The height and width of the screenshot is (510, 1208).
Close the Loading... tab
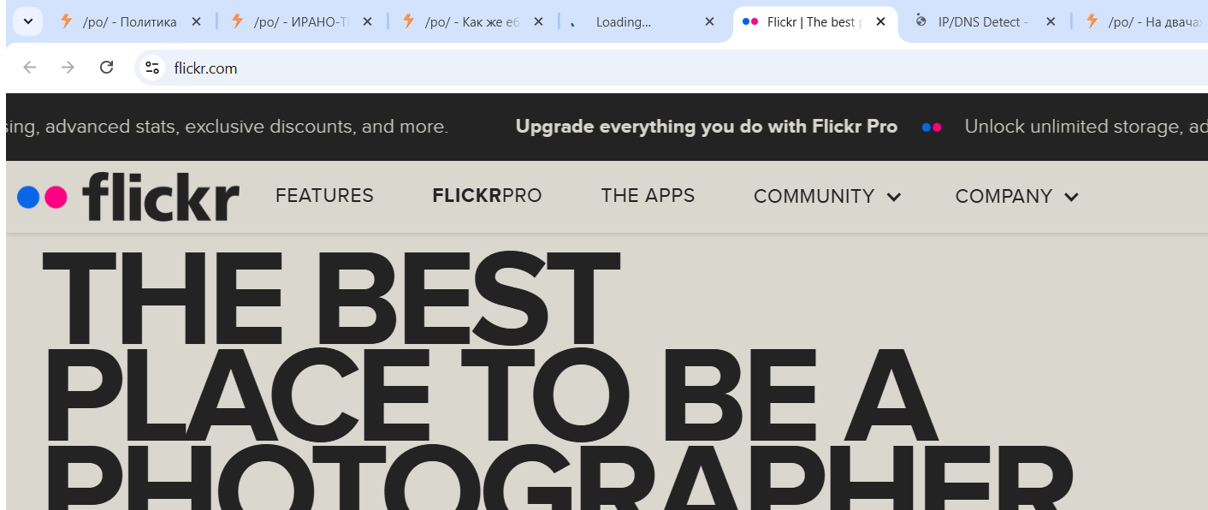coord(709,21)
